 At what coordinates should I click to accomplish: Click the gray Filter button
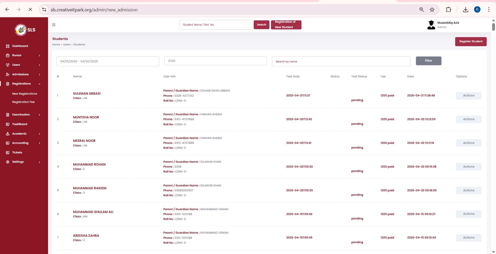pos(428,61)
